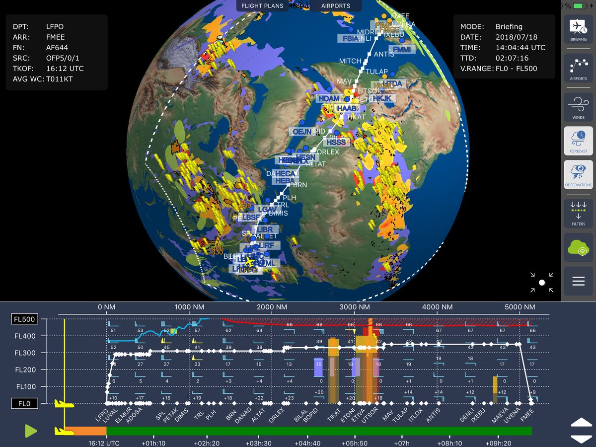The width and height of the screenshot is (596, 447).
Task: Select the FMMI airport label on globe
Action: (x=401, y=50)
